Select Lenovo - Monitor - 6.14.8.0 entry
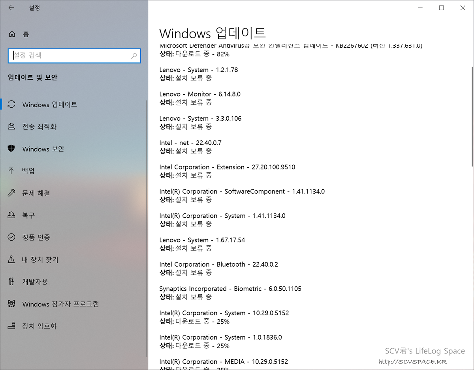 200,94
